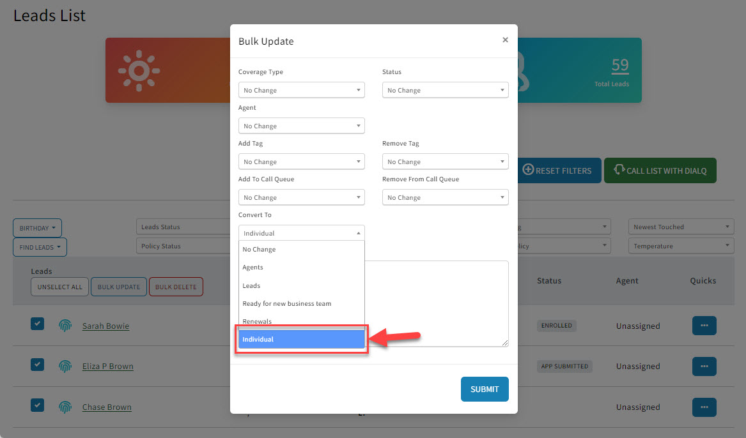746x438 pixels.
Task: Choose Agents in Convert To list
Action: pyautogui.click(x=301, y=268)
